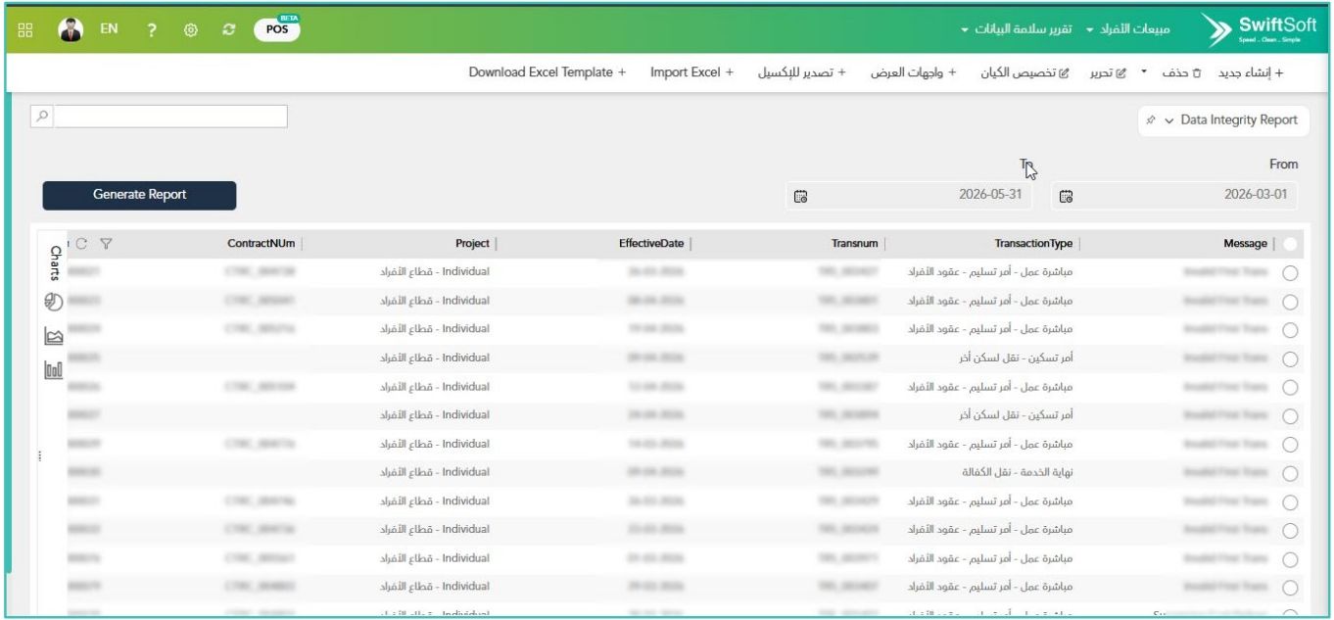The image size is (1334, 620).
Task: Sort by the EffectiveDate column header
Action: pyautogui.click(x=651, y=243)
